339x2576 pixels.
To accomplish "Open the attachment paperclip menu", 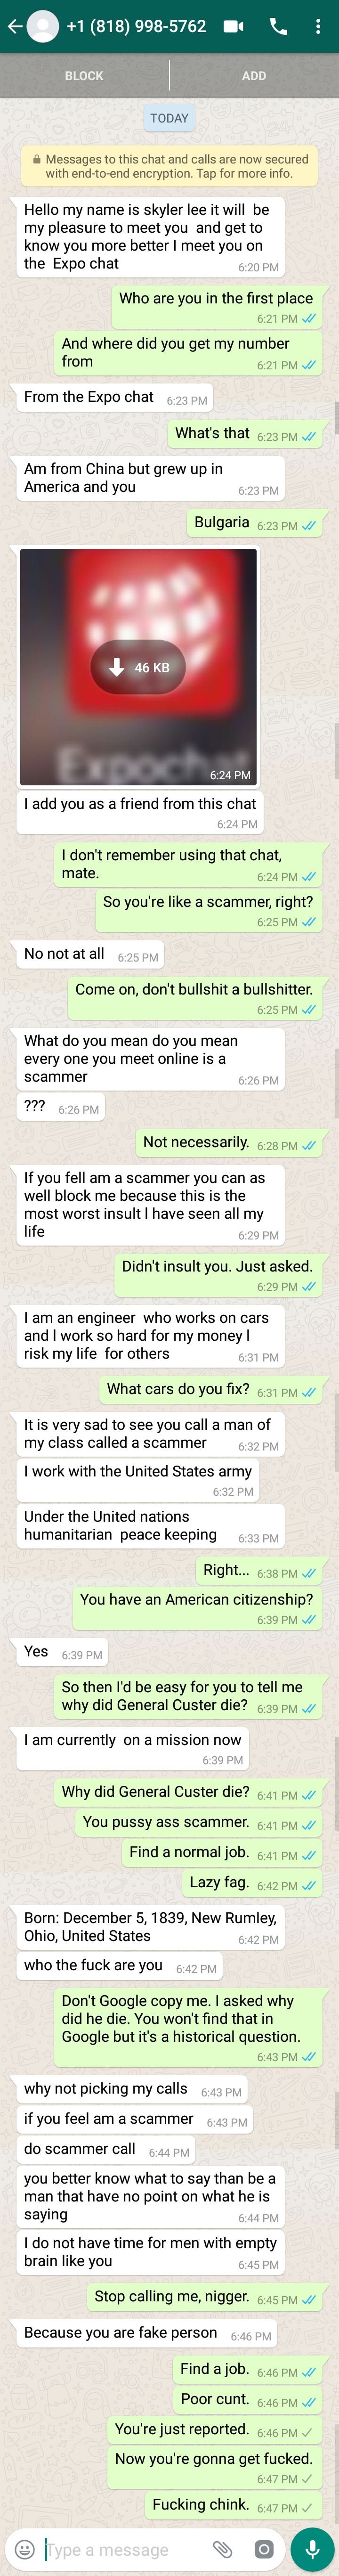I will [222, 2549].
